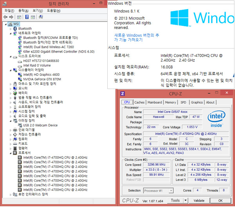Select the 오디오 입력 및 출력 entry
This screenshot has height=207, width=235.
(x=32, y=116)
